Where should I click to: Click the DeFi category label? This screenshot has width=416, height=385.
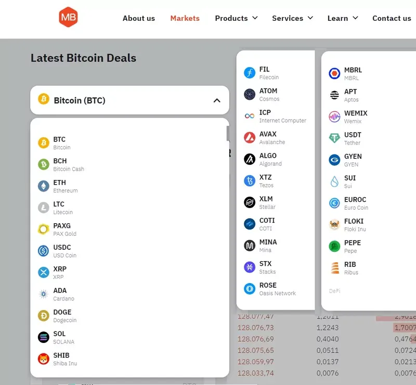point(334,291)
